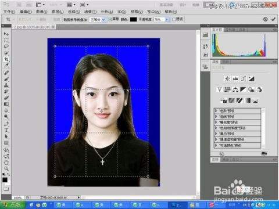
Task: Enable the perspective 透视 checkbox
Action: click(174, 19)
